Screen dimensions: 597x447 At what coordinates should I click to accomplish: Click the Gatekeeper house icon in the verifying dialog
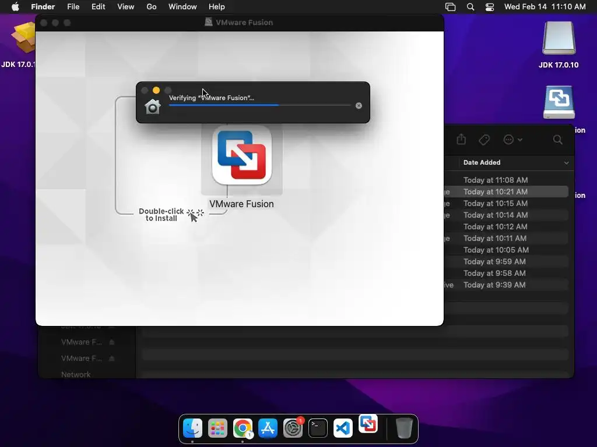[153, 107]
